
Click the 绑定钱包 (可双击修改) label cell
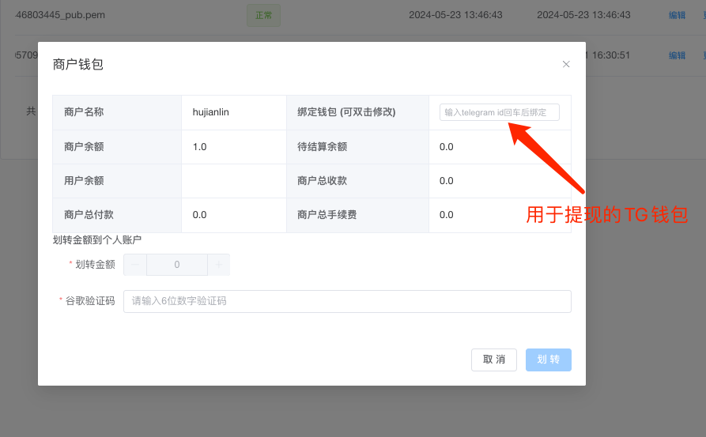[346, 112]
